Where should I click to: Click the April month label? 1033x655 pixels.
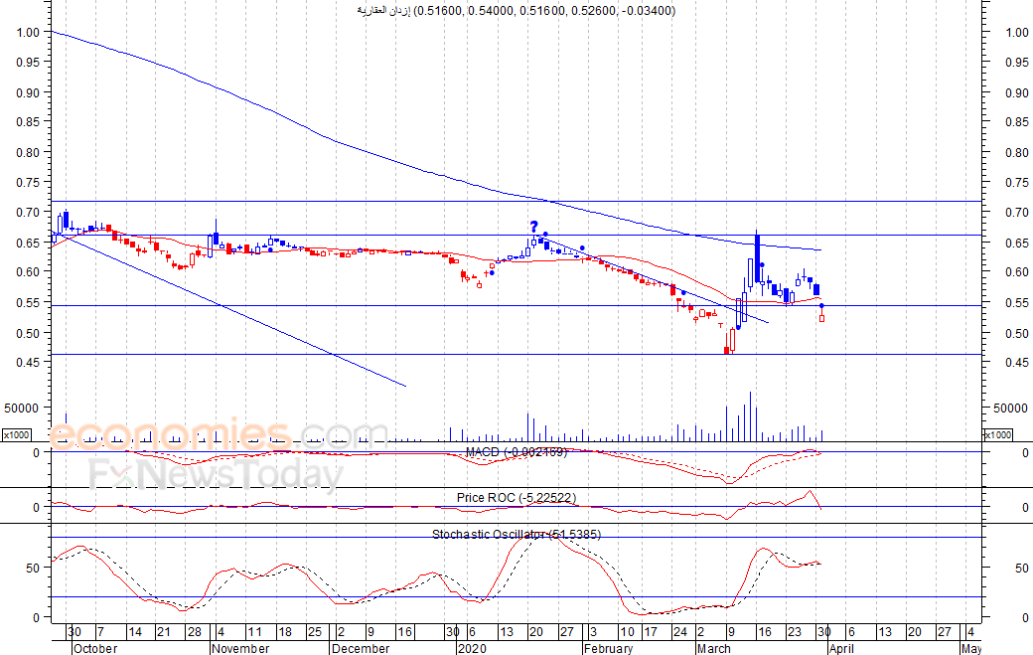pyautogui.click(x=841, y=648)
